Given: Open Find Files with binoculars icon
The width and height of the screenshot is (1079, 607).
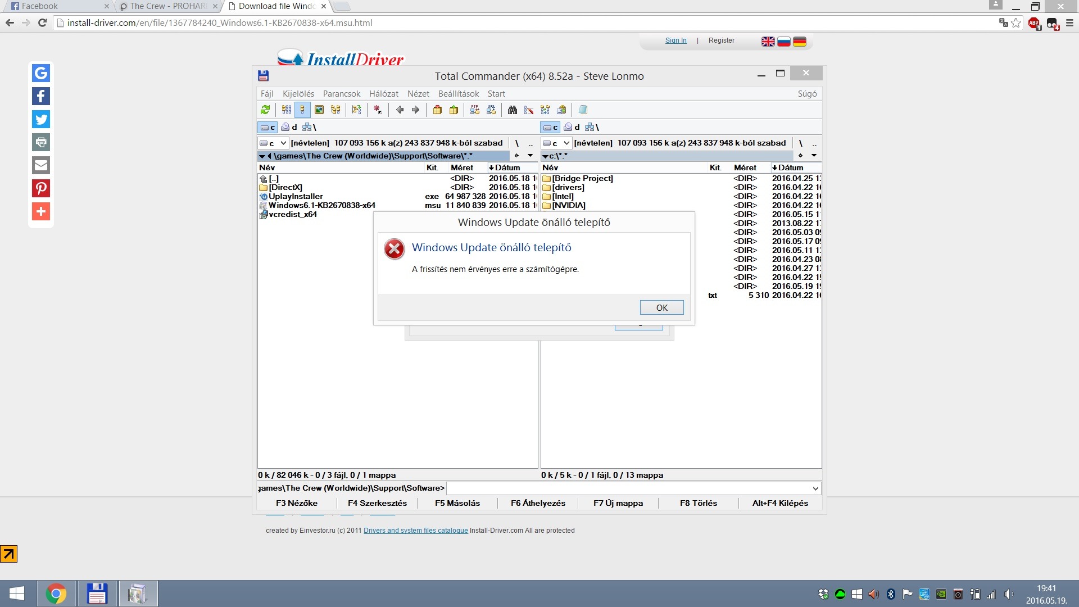Looking at the screenshot, I should (x=513, y=110).
